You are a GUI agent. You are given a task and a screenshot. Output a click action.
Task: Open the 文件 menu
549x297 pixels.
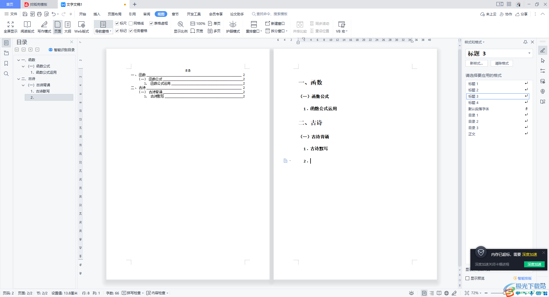pyautogui.click(x=11, y=14)
